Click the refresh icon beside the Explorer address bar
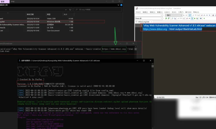 click(70, 9)
